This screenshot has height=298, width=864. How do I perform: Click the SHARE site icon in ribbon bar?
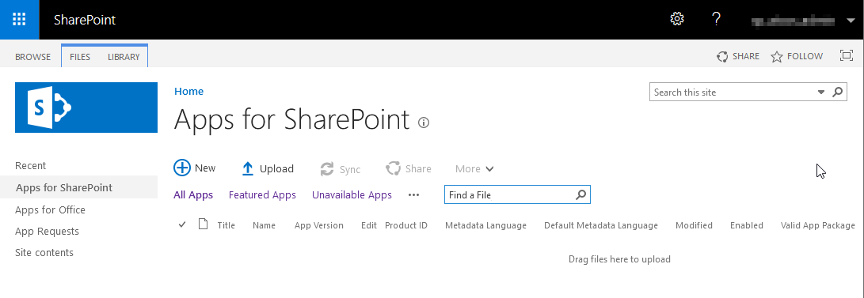tap(721, 57)
